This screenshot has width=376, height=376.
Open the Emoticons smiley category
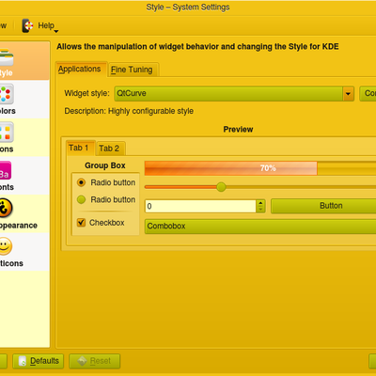coord(6,246)
